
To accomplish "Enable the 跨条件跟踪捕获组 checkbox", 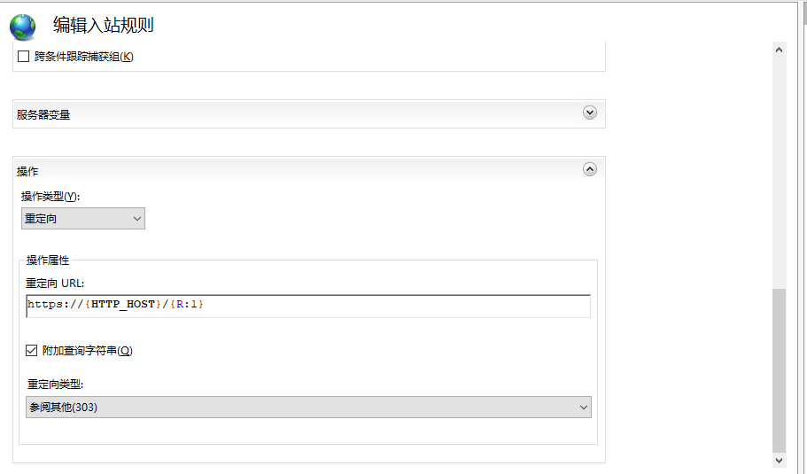I will [x=24, y=57].
